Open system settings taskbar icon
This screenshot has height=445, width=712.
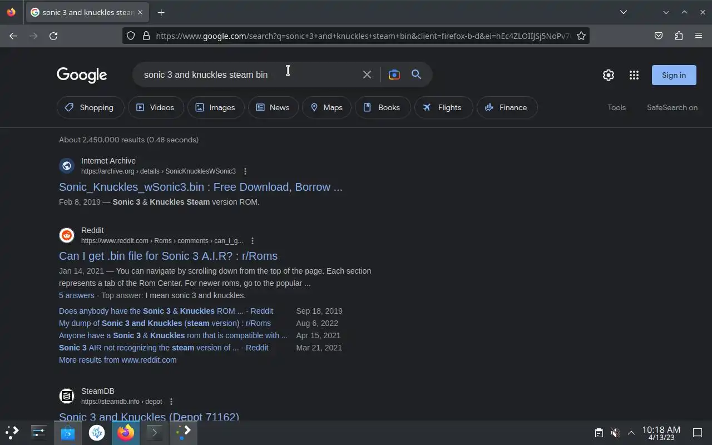[x=39, y=432]
